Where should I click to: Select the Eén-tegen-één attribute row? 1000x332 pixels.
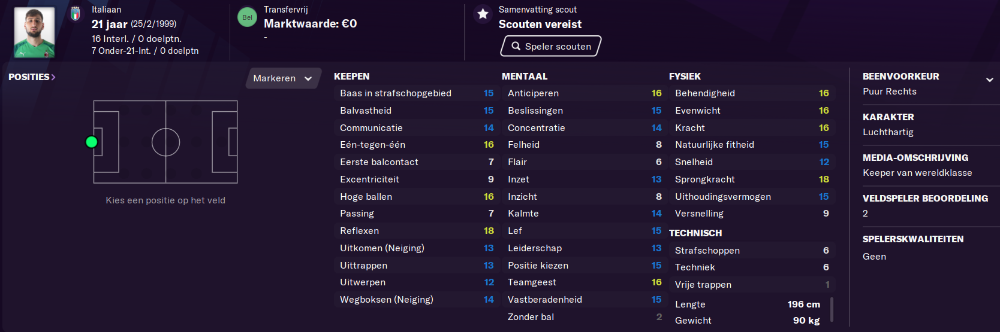tap(417, 145)
